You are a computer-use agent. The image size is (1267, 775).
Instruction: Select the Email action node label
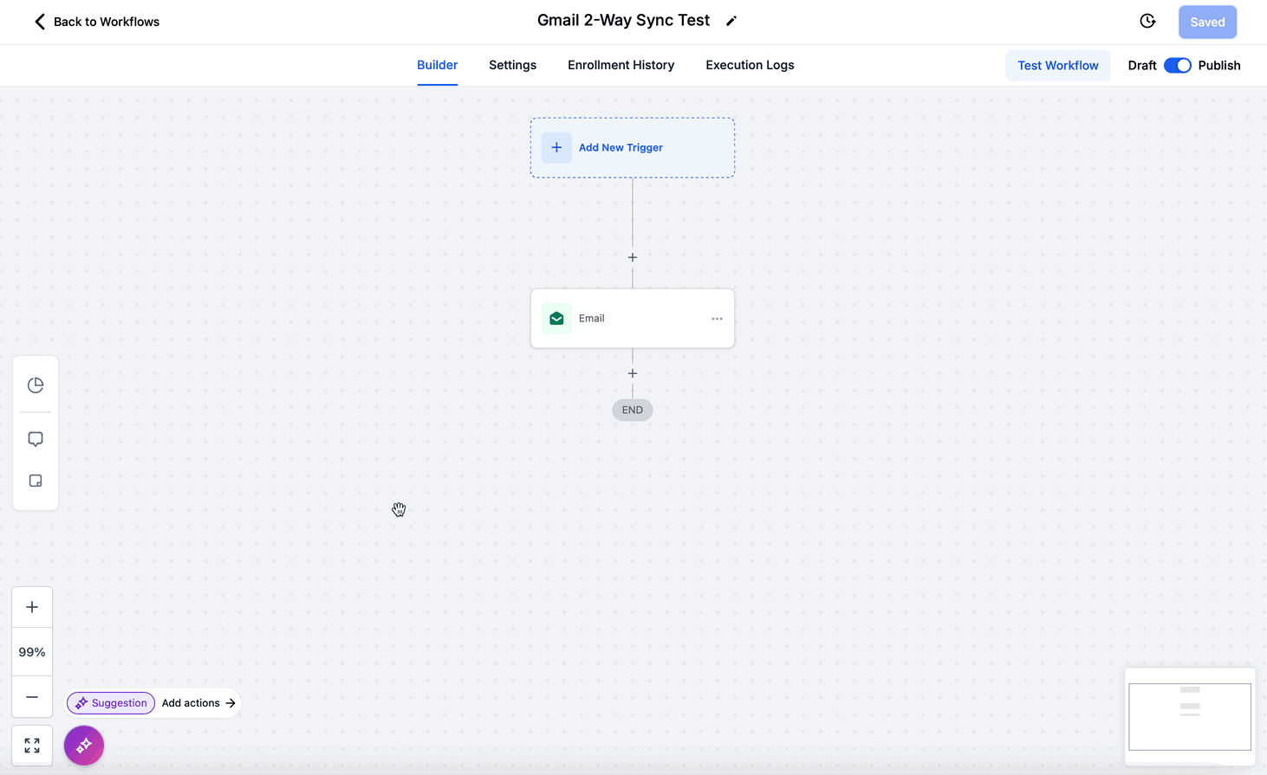click(591, 319)
